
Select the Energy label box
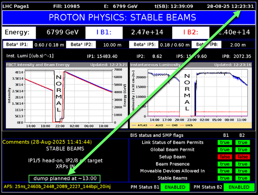pyautogui.click(x=19, y=33)
